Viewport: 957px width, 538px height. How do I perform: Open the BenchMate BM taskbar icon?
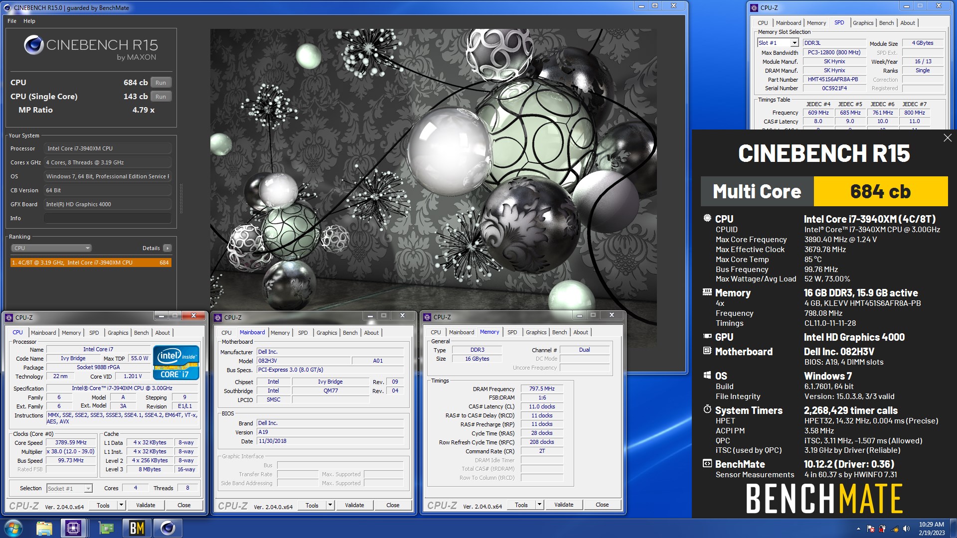tap(137, 528)
